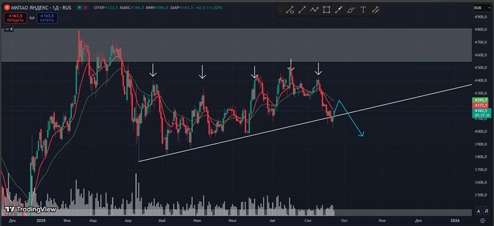Select the measure/disjoint line tool at toolbar end

375,10
